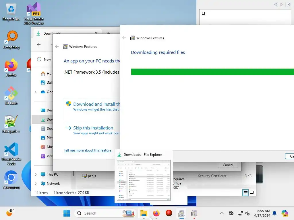294x220 pixels.
Task: Click the plus icon in the top-right panel
Action: (290, 5)
